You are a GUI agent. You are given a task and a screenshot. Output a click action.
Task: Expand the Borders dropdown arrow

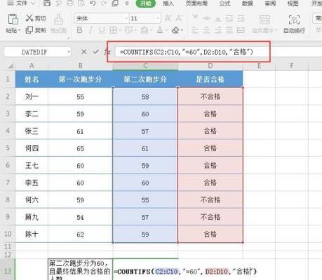pos(120,30)
